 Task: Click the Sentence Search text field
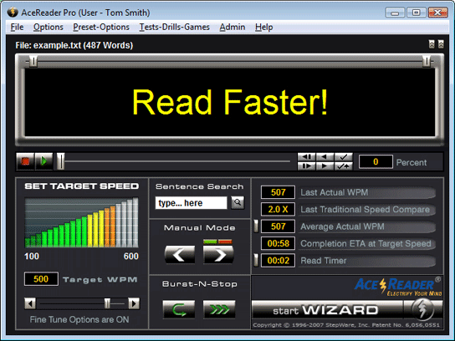(191, 203)
